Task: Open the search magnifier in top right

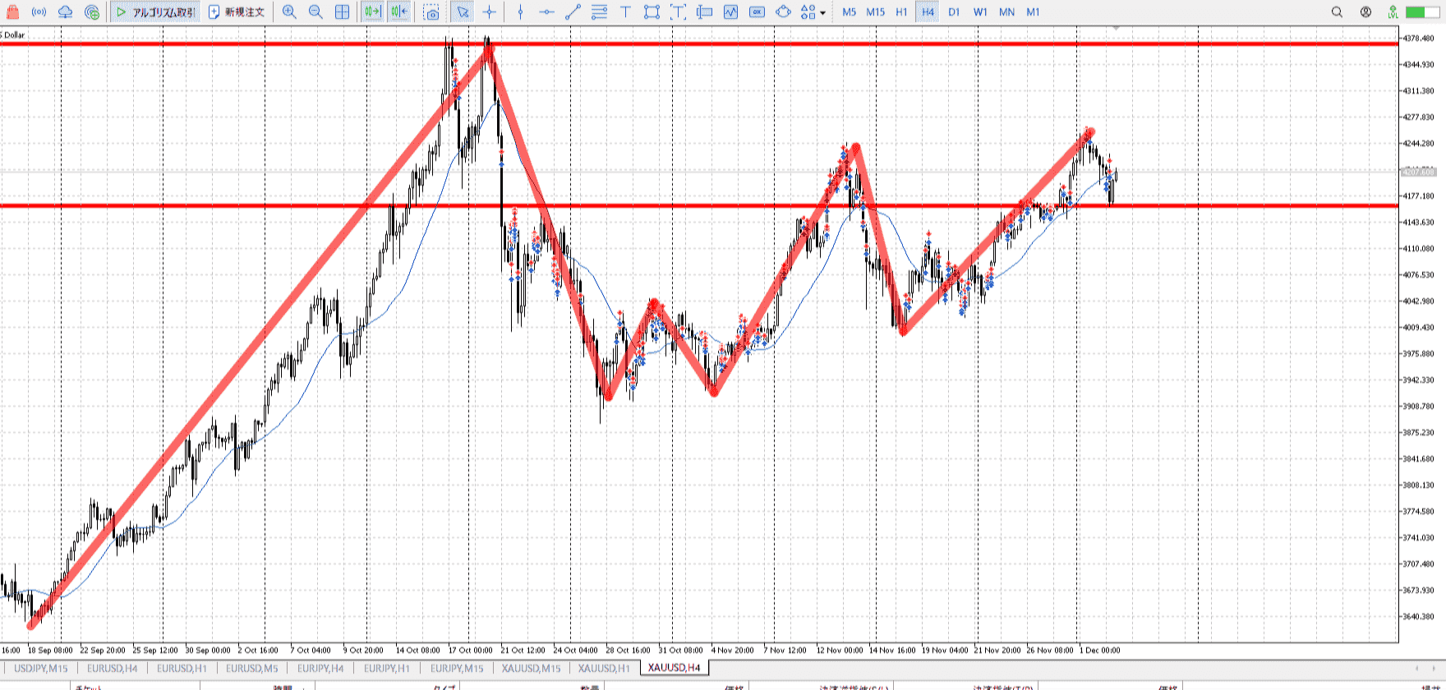Action: (x=1337, y=12)
